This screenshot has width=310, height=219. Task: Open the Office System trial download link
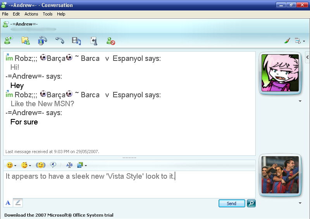click(59, 215)
